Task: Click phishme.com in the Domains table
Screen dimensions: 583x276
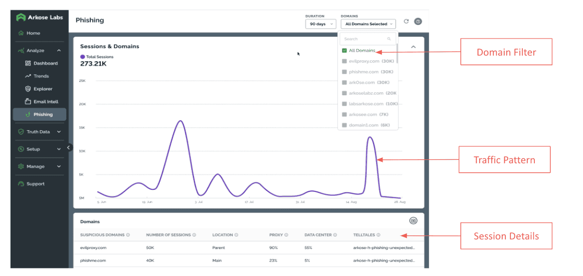Action: click(93, 260)
